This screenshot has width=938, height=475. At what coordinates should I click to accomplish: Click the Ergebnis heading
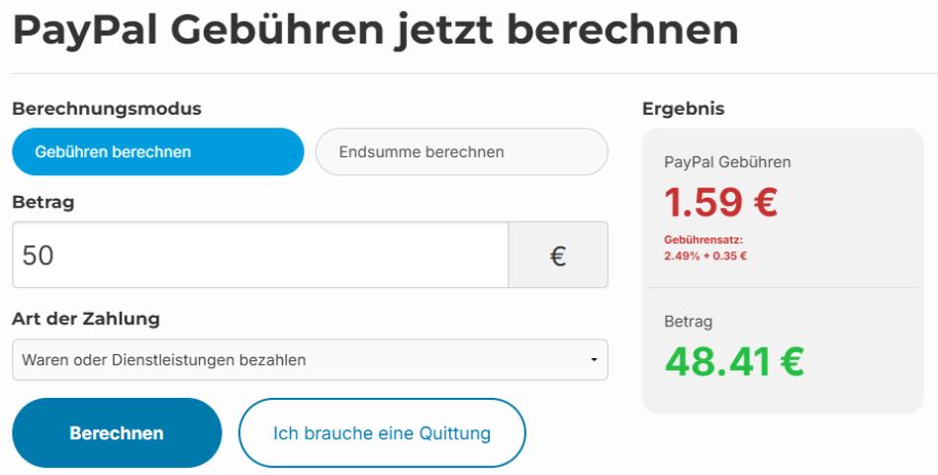pyautogui.click(x=684, y=109)
